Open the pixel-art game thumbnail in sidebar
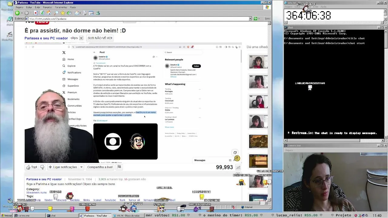The image size is (388, 218). [x=258, y=141]
